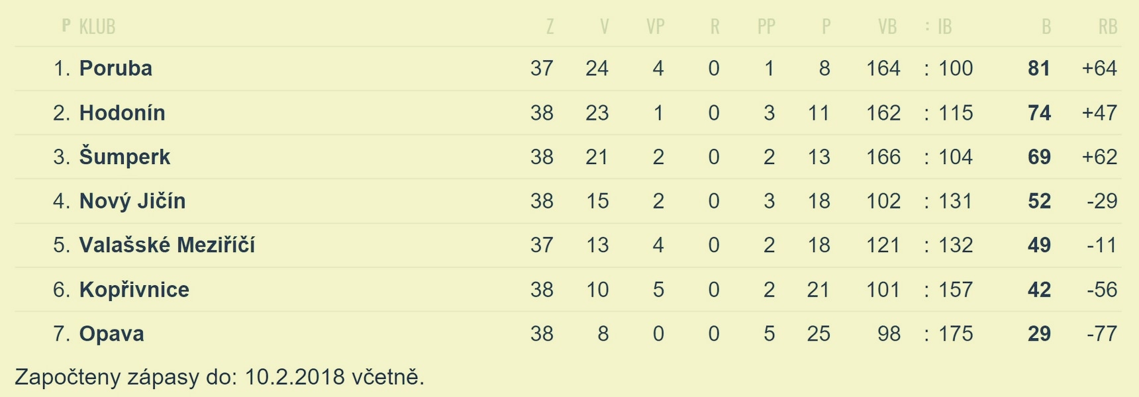Click the Z column header
This screenshot has width=1139, height=397.
[x=550, y=26]
